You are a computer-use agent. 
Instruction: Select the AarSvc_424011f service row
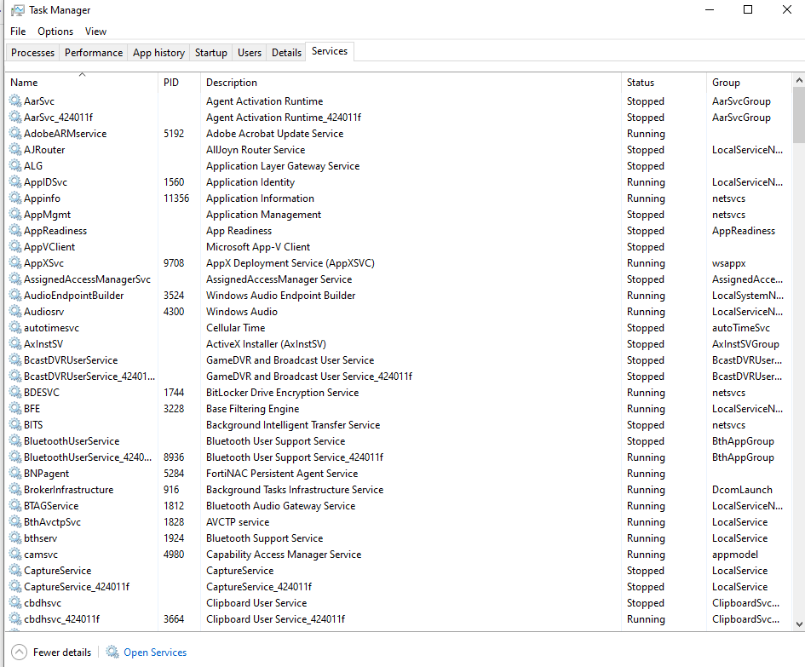pyautogui.click(x=400, y=117)
